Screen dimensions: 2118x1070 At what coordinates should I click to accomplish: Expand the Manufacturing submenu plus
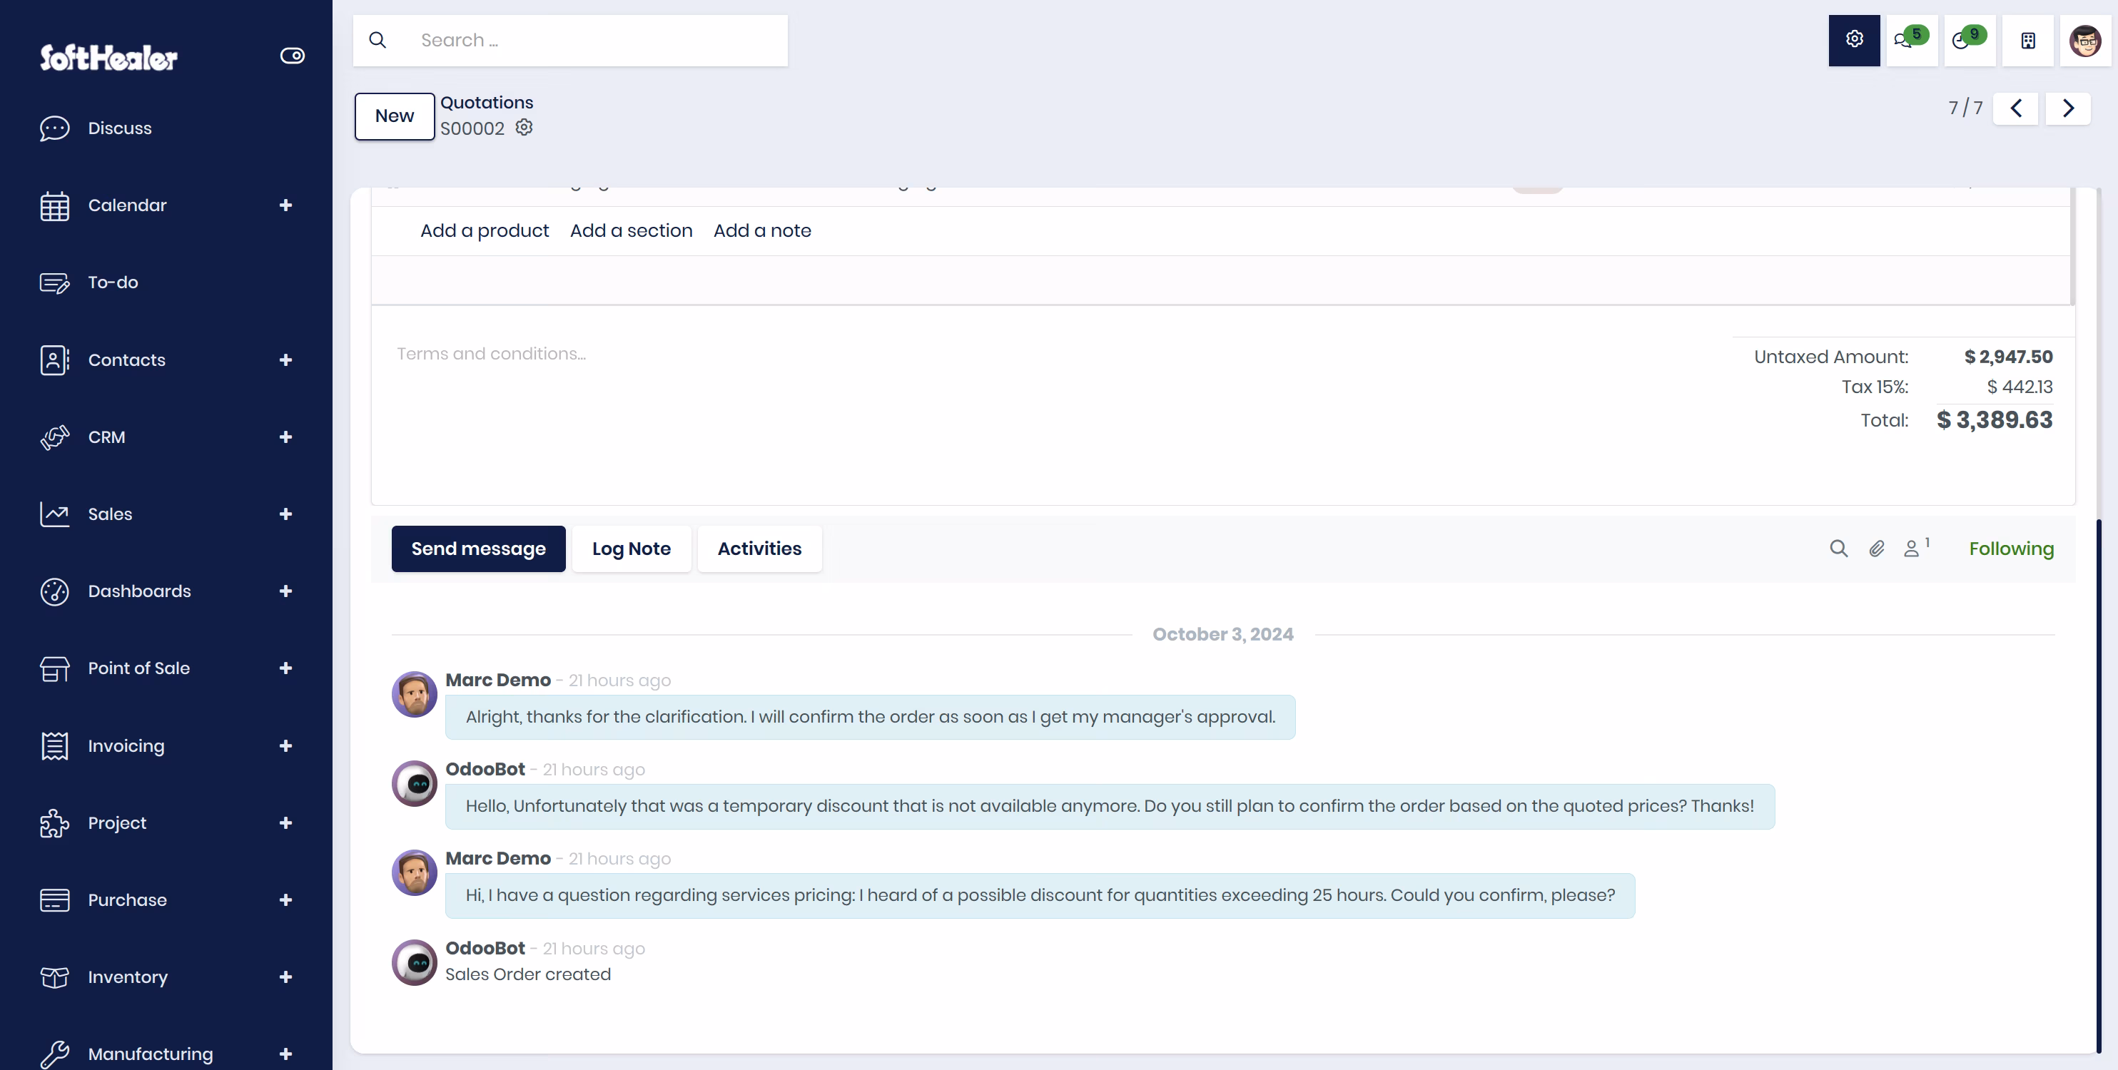285,1054
